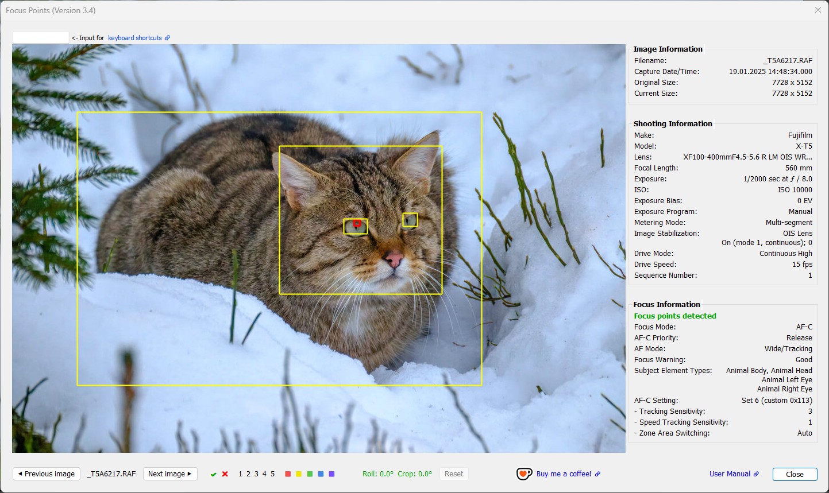Screen dimensions: 829x493
Task: Close the window with the title bar X
Action: click(x=818, y=10)
